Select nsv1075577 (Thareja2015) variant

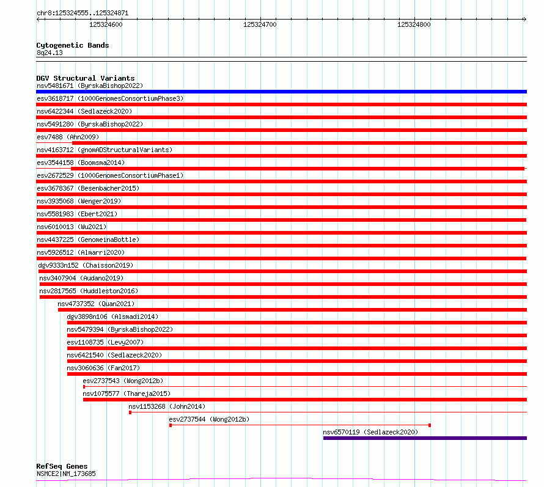(x=127, y=394)
